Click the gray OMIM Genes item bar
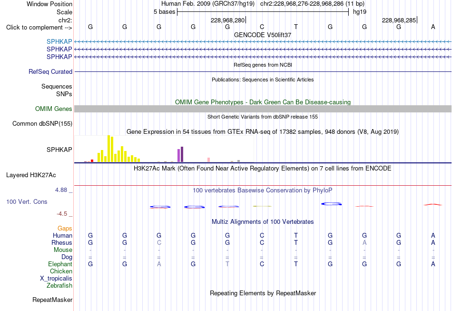 point(263,109)
